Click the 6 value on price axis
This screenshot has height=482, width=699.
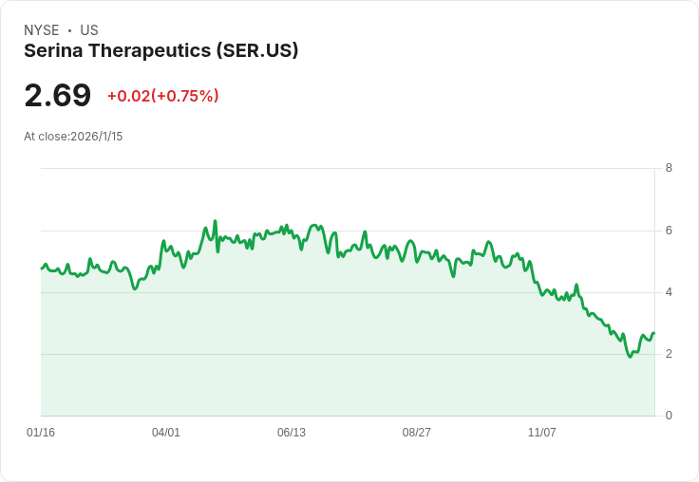click(669, 231)
